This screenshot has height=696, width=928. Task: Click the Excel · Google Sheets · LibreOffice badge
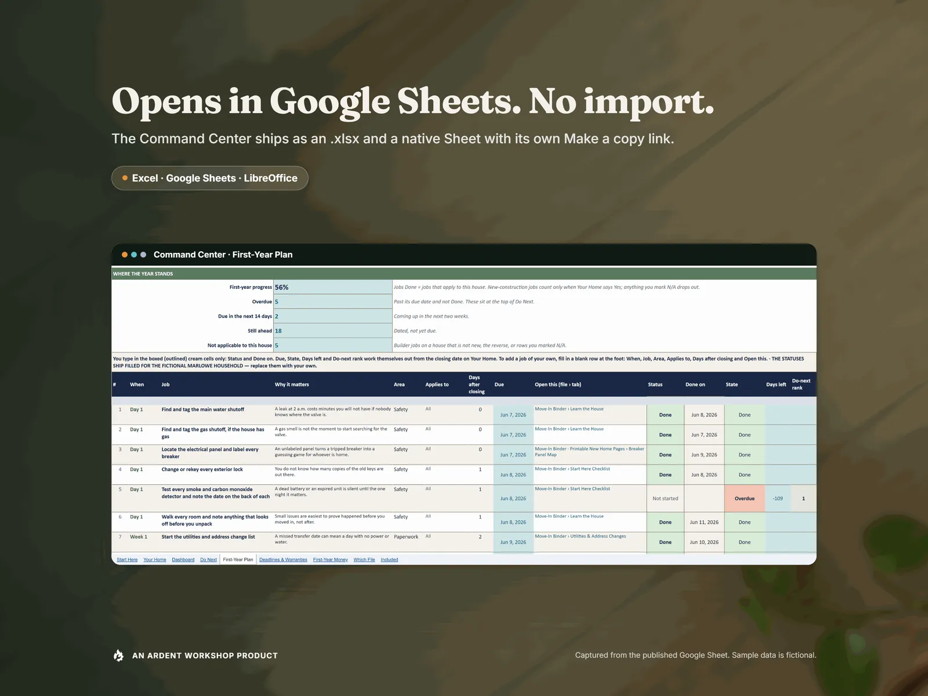[210, 178]
